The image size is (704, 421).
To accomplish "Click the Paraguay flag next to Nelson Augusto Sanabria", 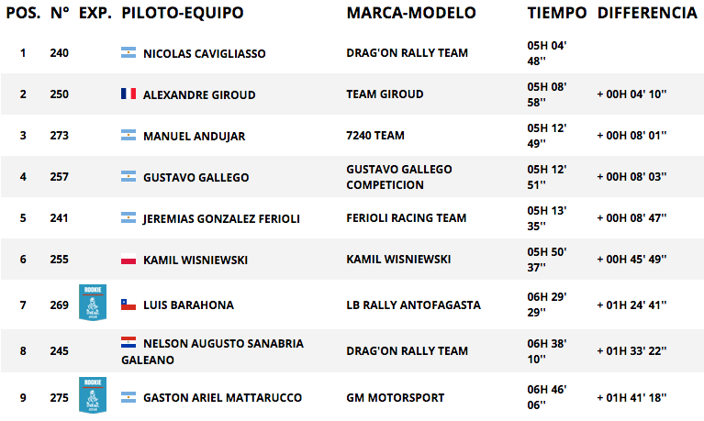I will 129,342.
